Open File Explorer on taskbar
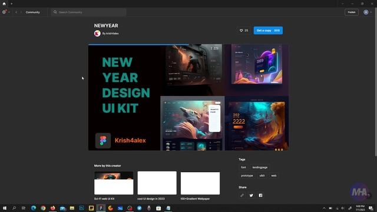Viewport: 377px width, 212px height. 72,208
